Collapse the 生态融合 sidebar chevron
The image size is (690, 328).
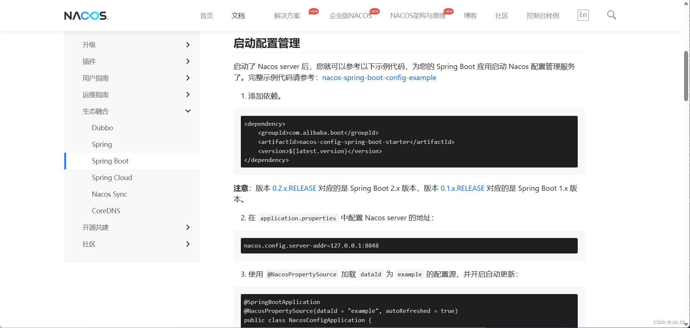[188, 111]
